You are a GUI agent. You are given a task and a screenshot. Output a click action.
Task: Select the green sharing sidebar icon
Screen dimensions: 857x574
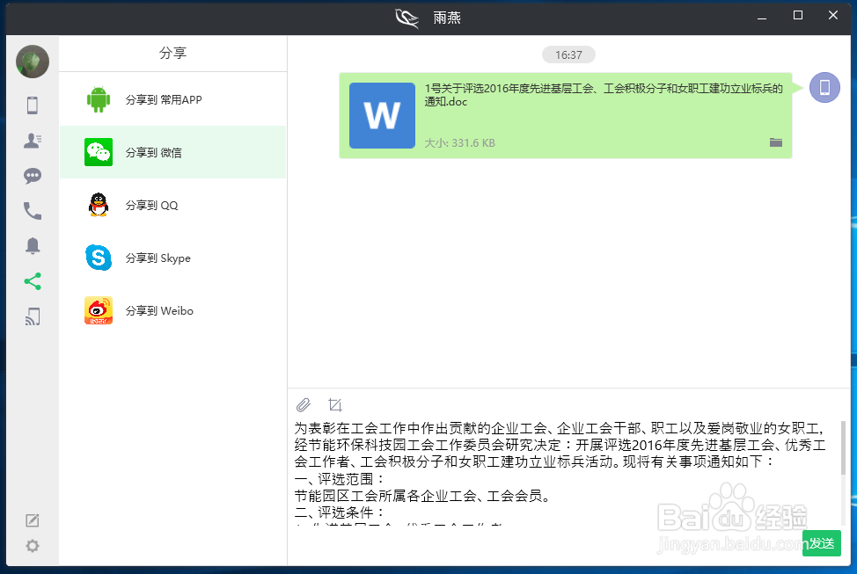(33, 280)
